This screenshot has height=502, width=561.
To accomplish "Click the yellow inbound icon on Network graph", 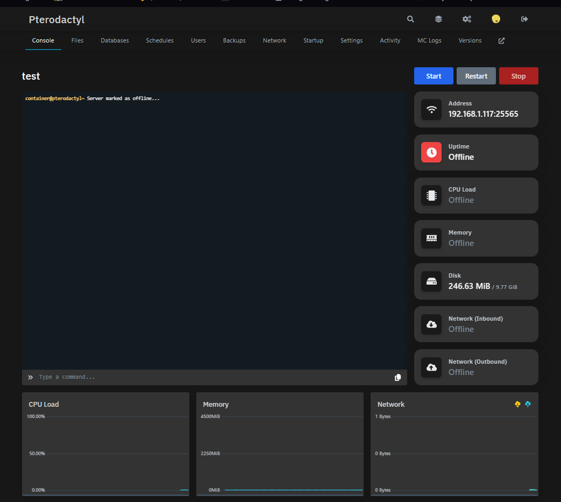I will [517, 404].
